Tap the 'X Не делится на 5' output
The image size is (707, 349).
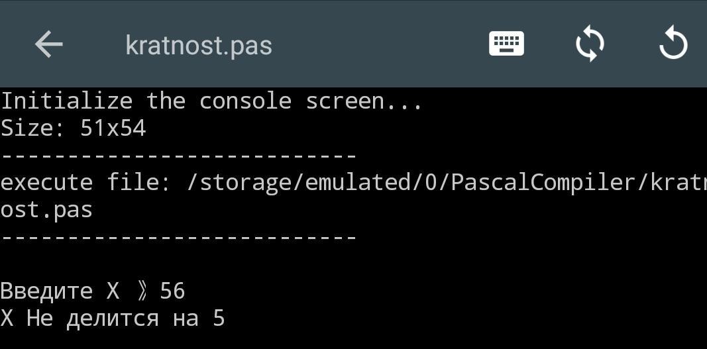pos(113,319)
